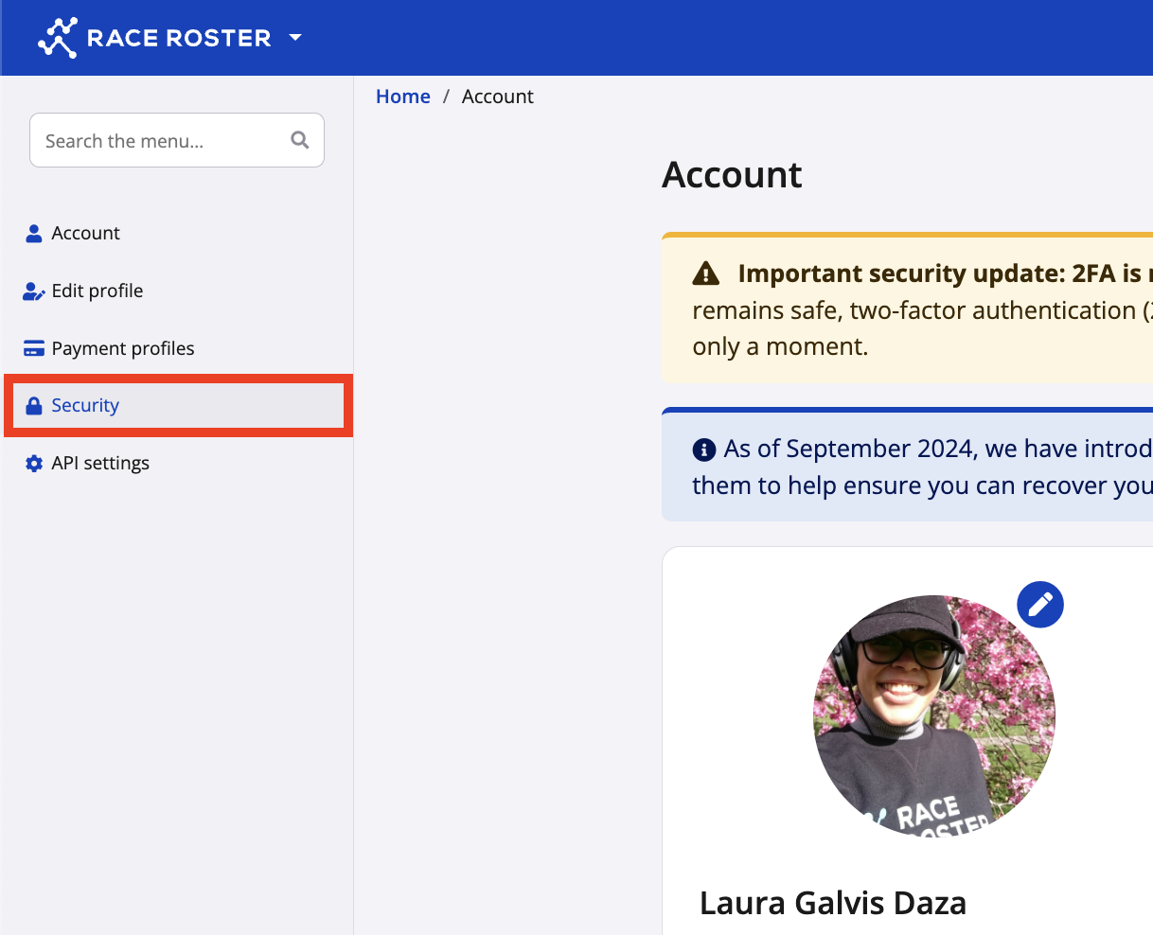1153x935 pixels.
Task: Open the Account menu item
Action: 85,234
